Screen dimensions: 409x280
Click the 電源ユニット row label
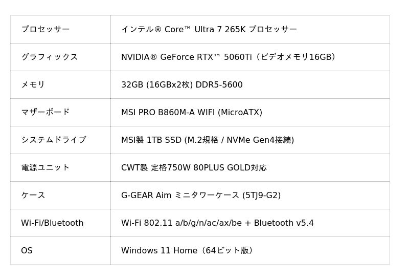pyautogui.click(x=45, y=167)
